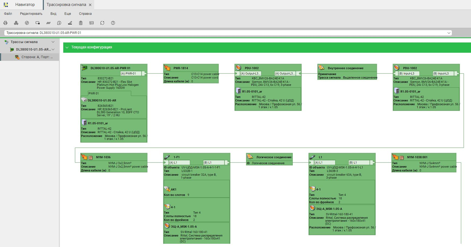Select the 'Сторона: A, Порт' tree item
This screenshot has width=471, height=247.
[37, 57]
